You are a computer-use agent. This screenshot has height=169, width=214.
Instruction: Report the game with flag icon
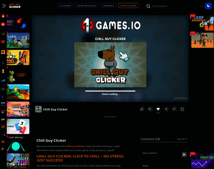[174, 109]
